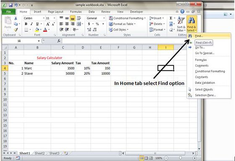Click the zoom slider handle
This screenshot has height=161, width=235.
tap(180, 158)
